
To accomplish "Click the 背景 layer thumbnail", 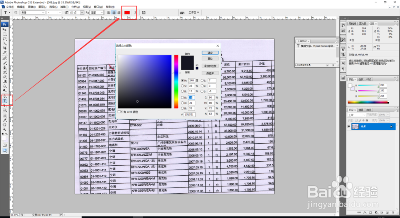I will (355, 127).
